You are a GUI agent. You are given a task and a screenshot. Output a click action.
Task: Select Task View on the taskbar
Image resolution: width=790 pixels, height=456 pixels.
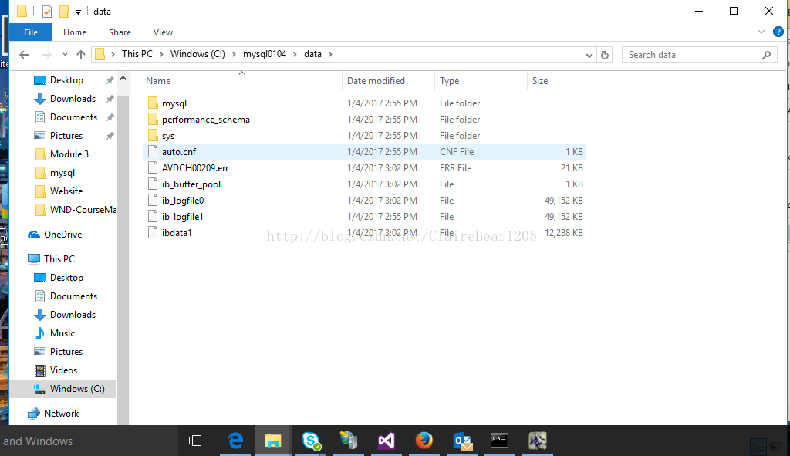[x=197, y=441]
